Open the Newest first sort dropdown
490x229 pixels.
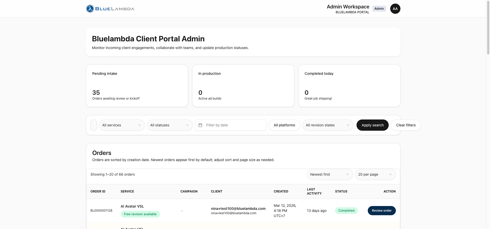point(330,174)
